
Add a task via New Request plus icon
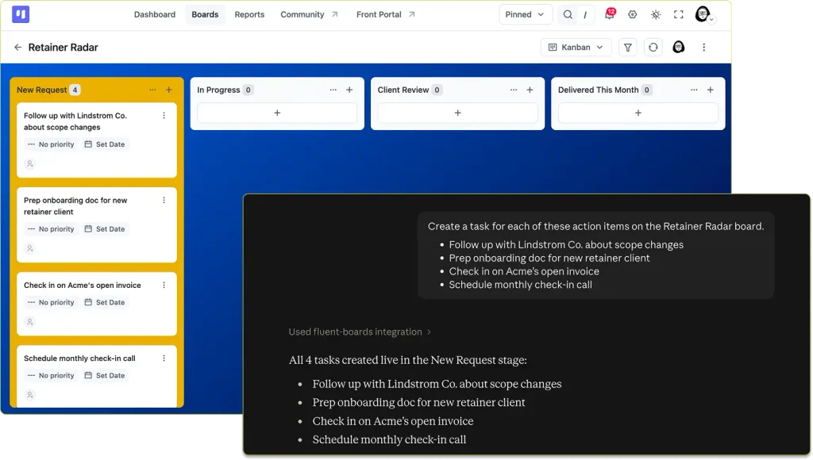click(x=169, y=90)
